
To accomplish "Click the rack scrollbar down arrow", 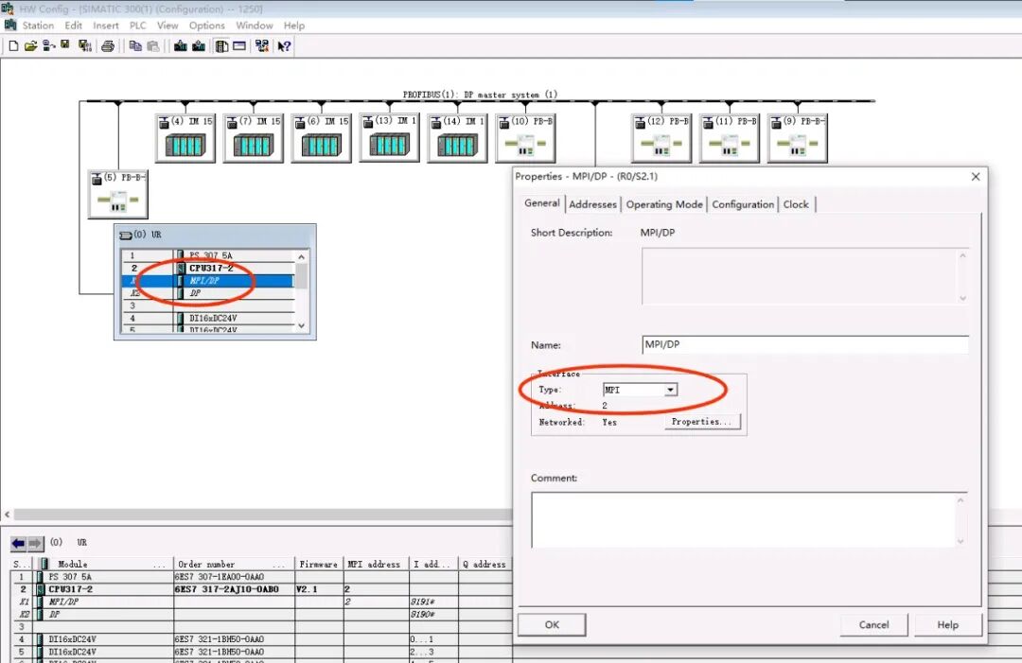I will (x=301, y=325).
